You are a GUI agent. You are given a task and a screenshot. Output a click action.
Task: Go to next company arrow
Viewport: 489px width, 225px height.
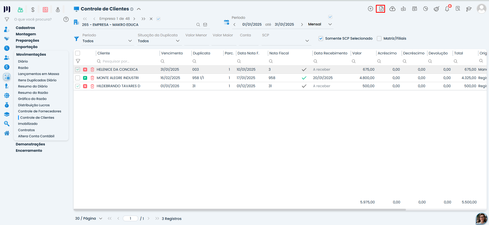click(x=134, y=19)
